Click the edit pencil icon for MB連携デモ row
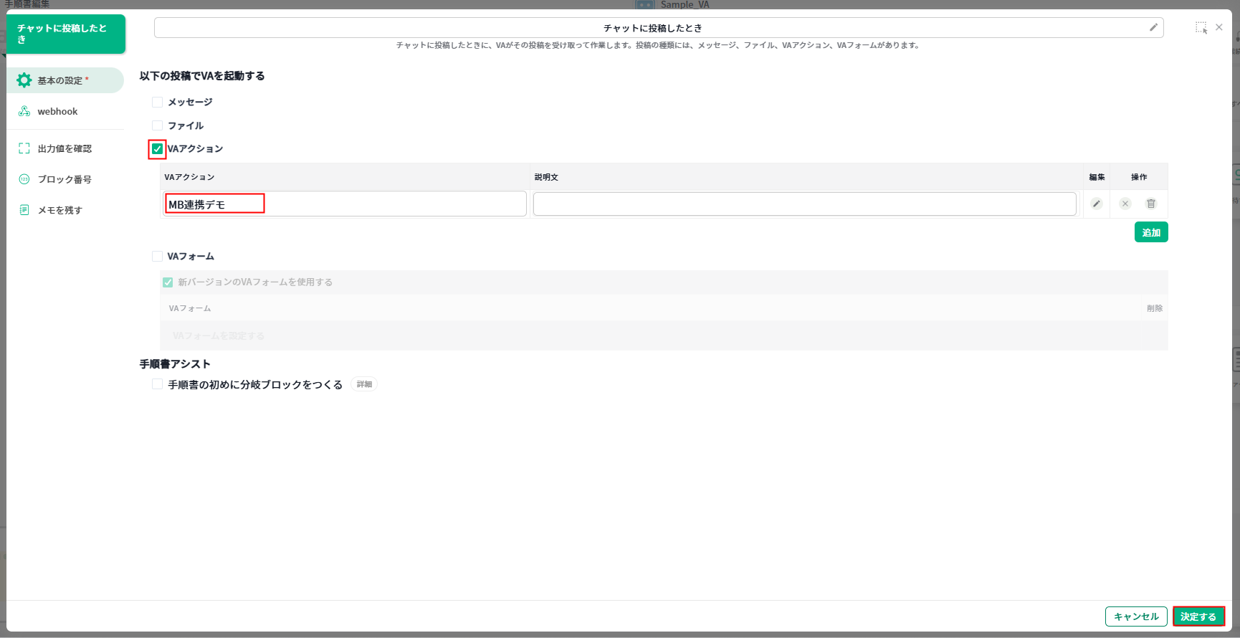The height and width of the screenshot is (638, 1240). (1096, 204)
